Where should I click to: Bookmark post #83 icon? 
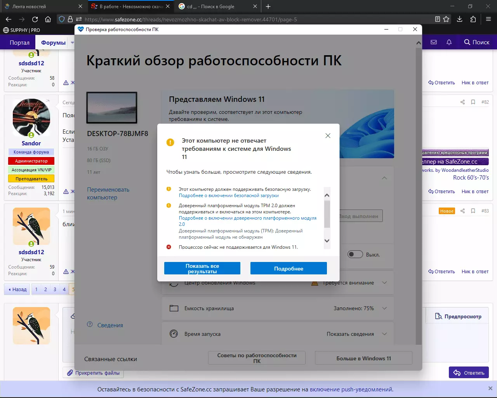click(473, 211)
